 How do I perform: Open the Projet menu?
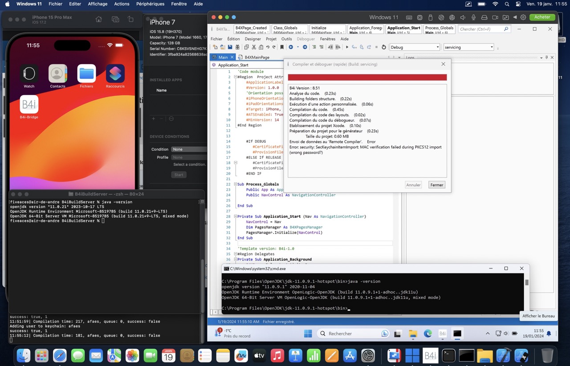coord(271,39)
